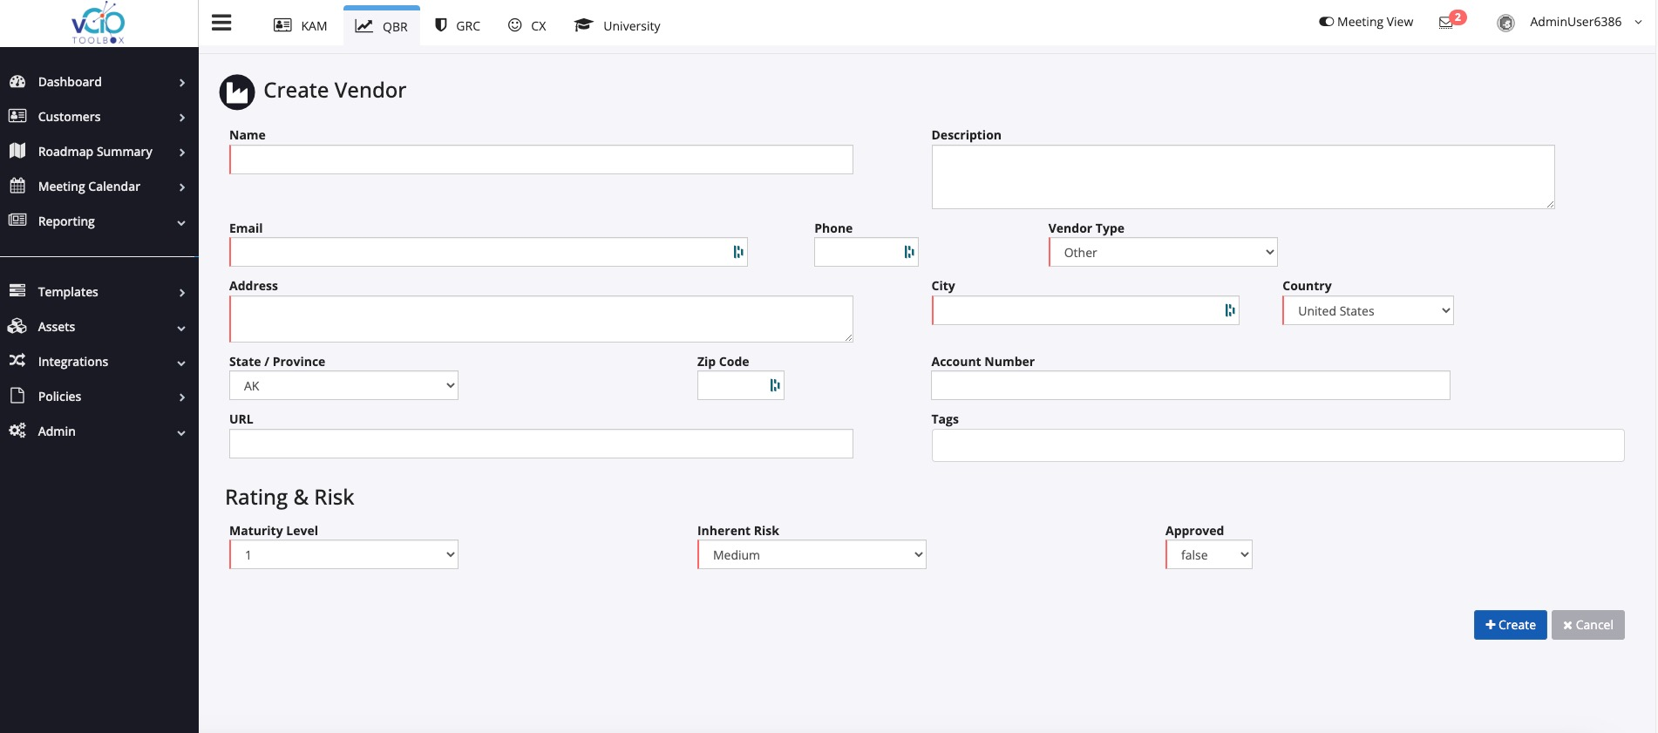The width and height of the screenshot is (1658, 733).
Task: Expand the Policies sidebar chevron
Action: 181,397
